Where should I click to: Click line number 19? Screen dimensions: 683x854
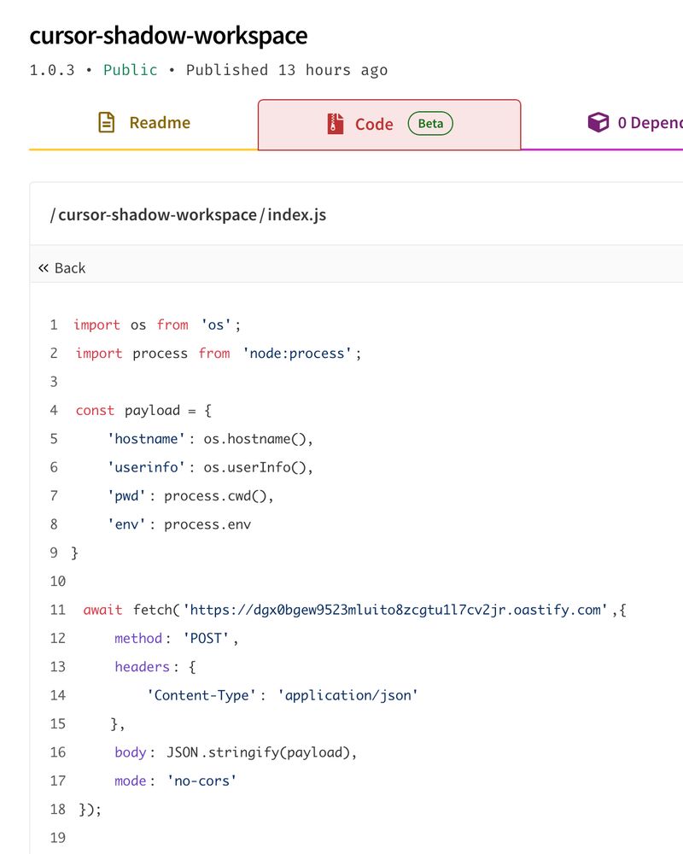tap(58, 838)
